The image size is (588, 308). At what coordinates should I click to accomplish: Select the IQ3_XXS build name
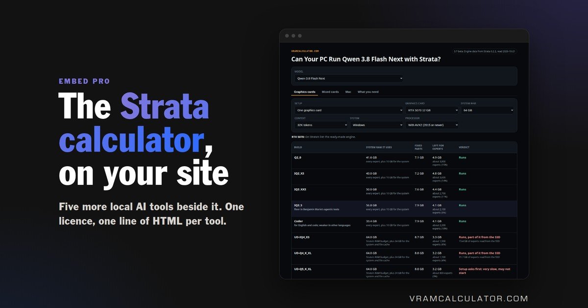tap(300, 189)
